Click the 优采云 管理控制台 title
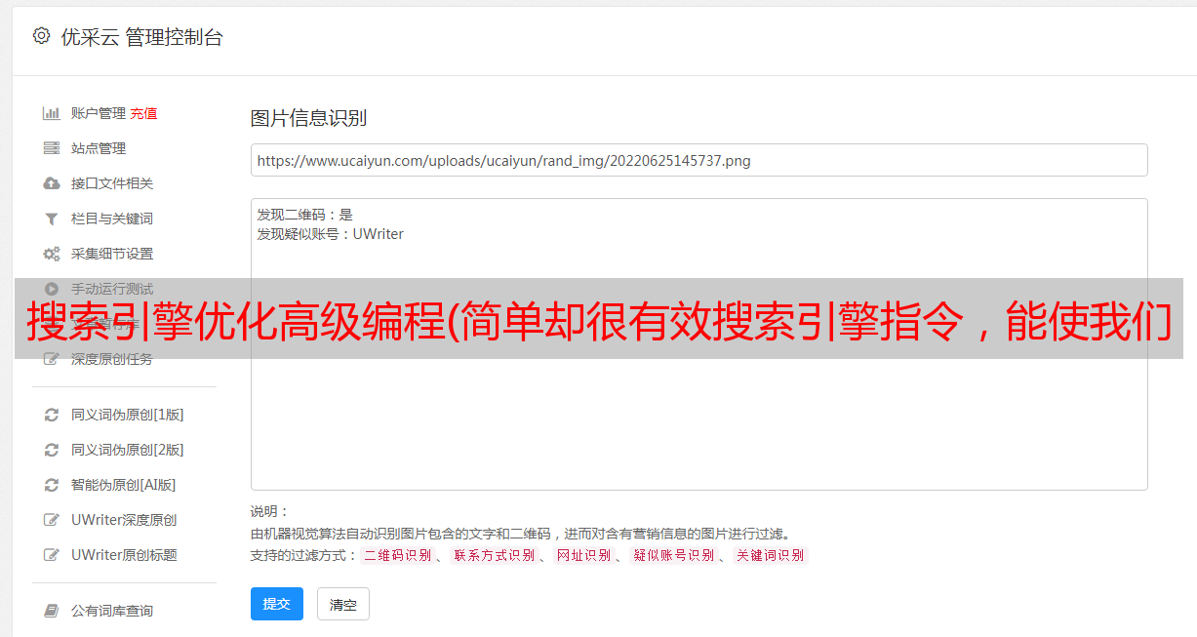This screenshot has height=637, width=1197. (x=141, y=37)
